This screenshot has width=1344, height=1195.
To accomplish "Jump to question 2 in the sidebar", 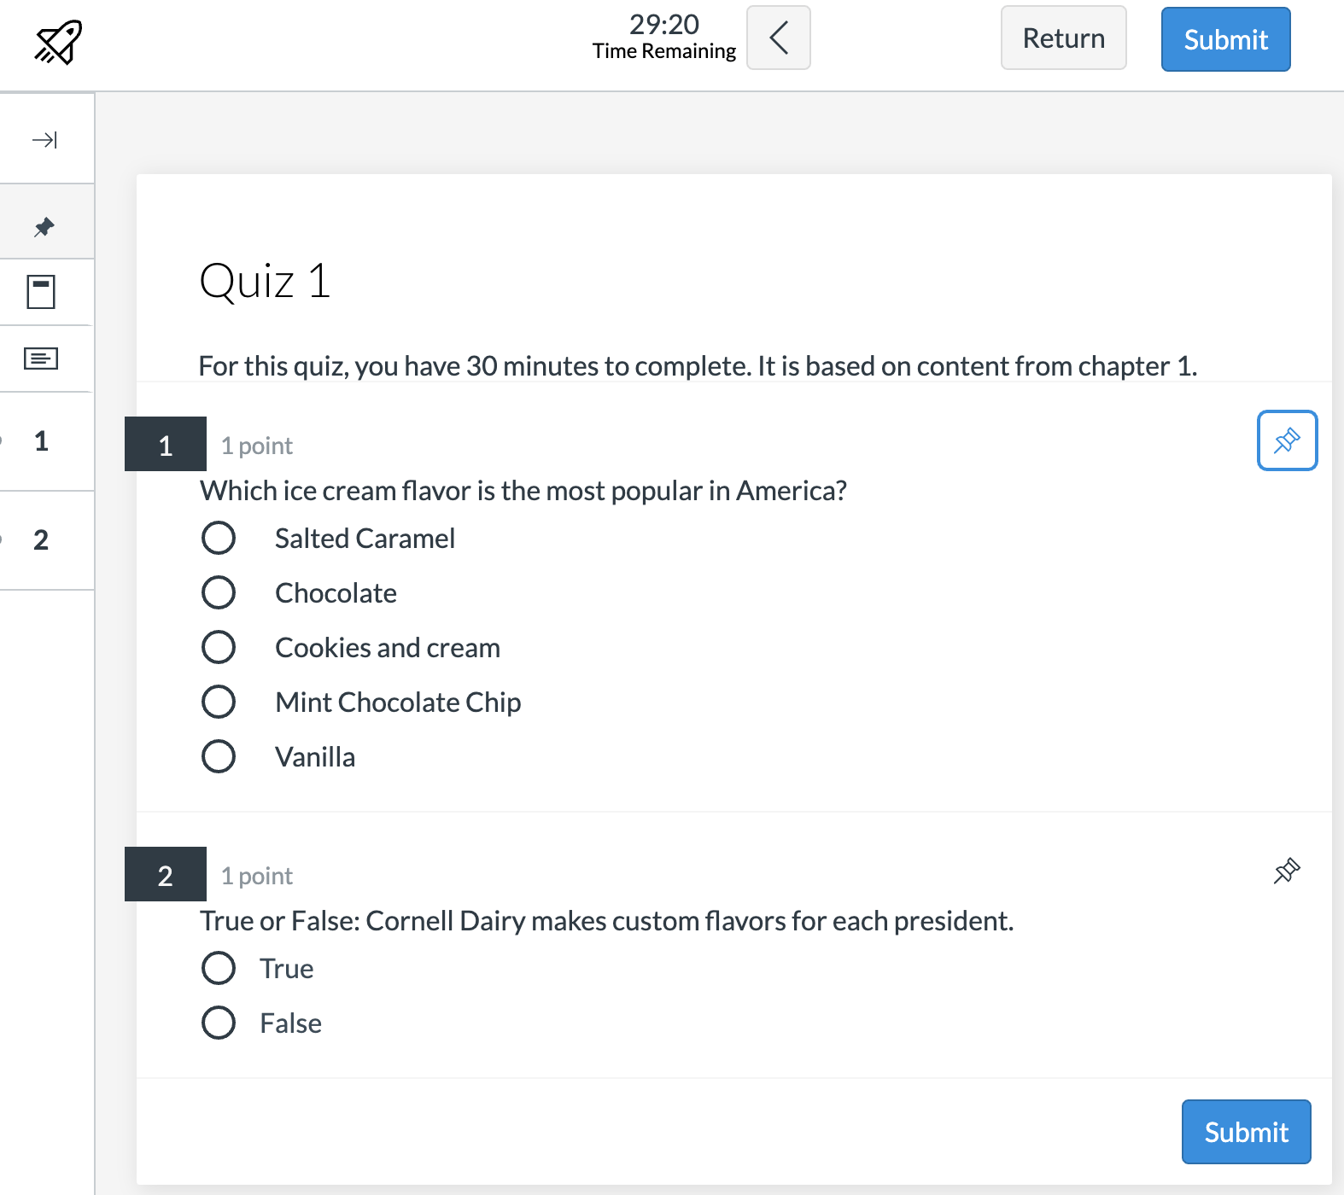I will [x=41, y=539].
